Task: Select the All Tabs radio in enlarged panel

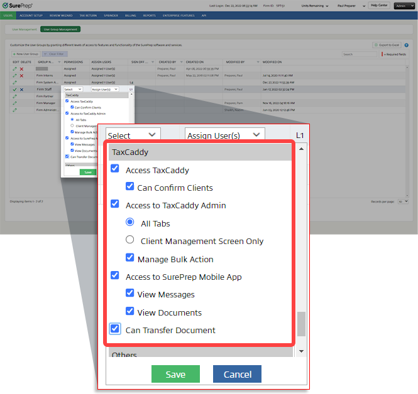Action: click(130, 222)
